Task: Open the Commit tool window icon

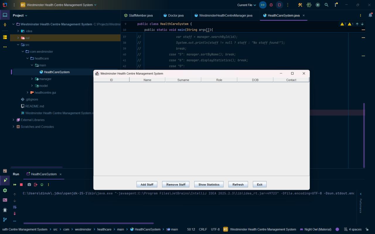Action: click(5, 25)
